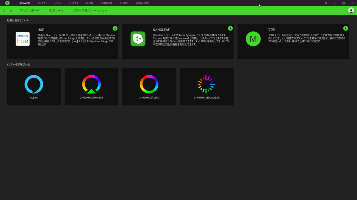Image resolution: width=357 pixels, height=200 pixels.
Task: Click the Razer logo icon
Action: pos(7,3)
